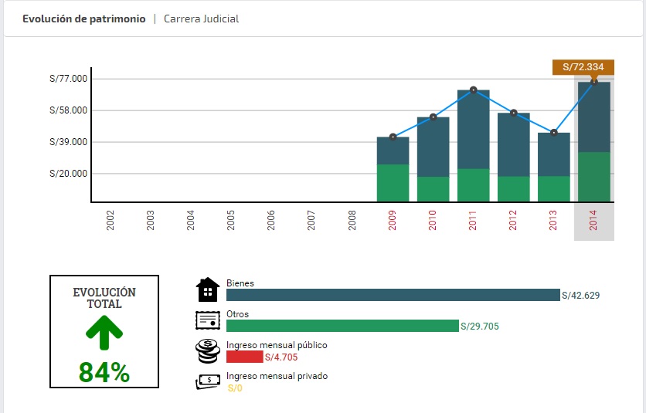Click the check icon beside Otros
Image resolution: width=646 pixels, height=413 pixels.
coord(208,320)
